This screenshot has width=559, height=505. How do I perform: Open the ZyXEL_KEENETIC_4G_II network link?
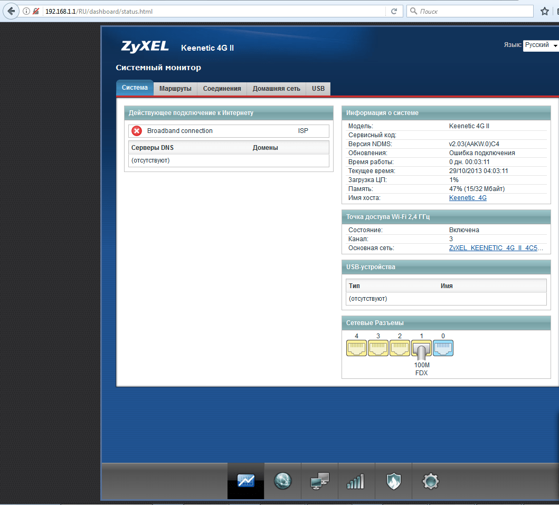pyautogui.click(x=496, y=248)
